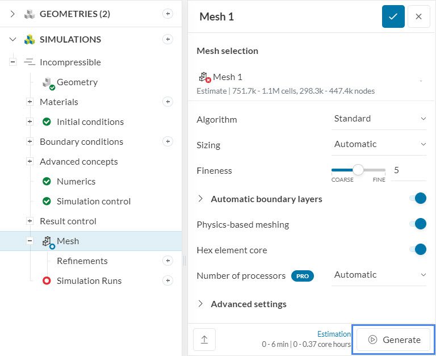
Task: Open the Algorithm dropdown
Action: (379, 119)
